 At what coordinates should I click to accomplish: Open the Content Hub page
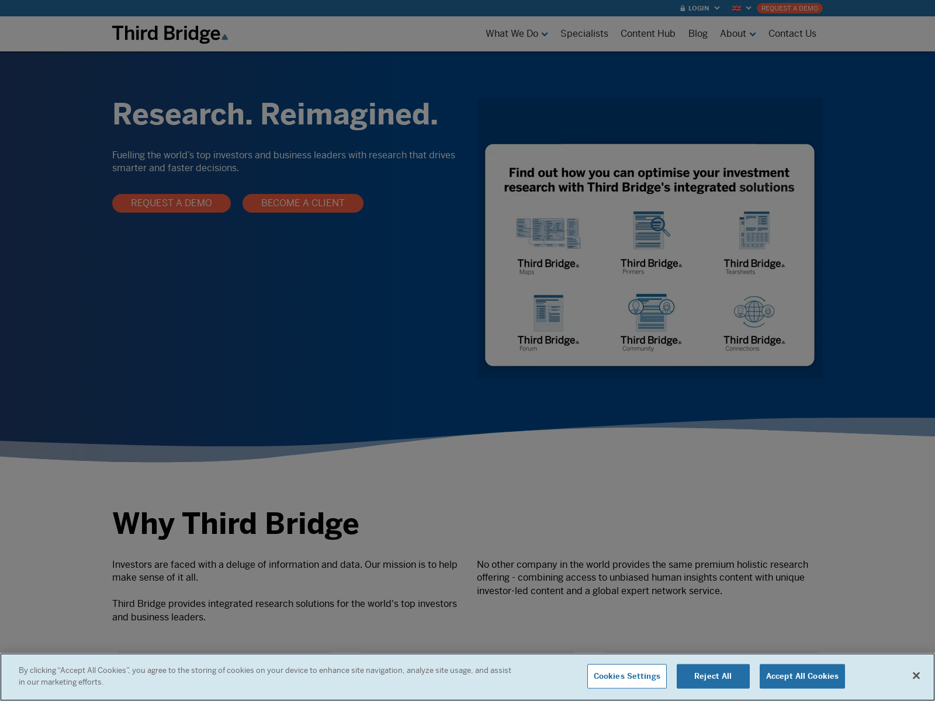(x=647, y=34)
